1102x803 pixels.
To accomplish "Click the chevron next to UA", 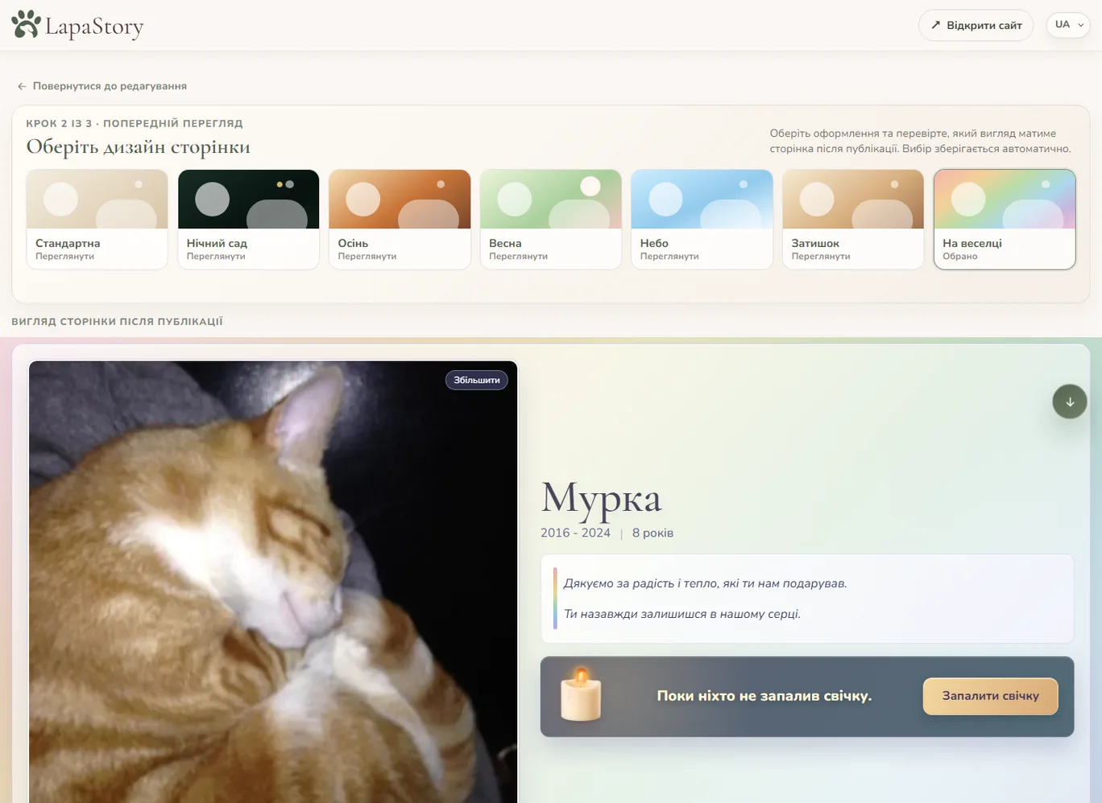I will point(1080,26).
